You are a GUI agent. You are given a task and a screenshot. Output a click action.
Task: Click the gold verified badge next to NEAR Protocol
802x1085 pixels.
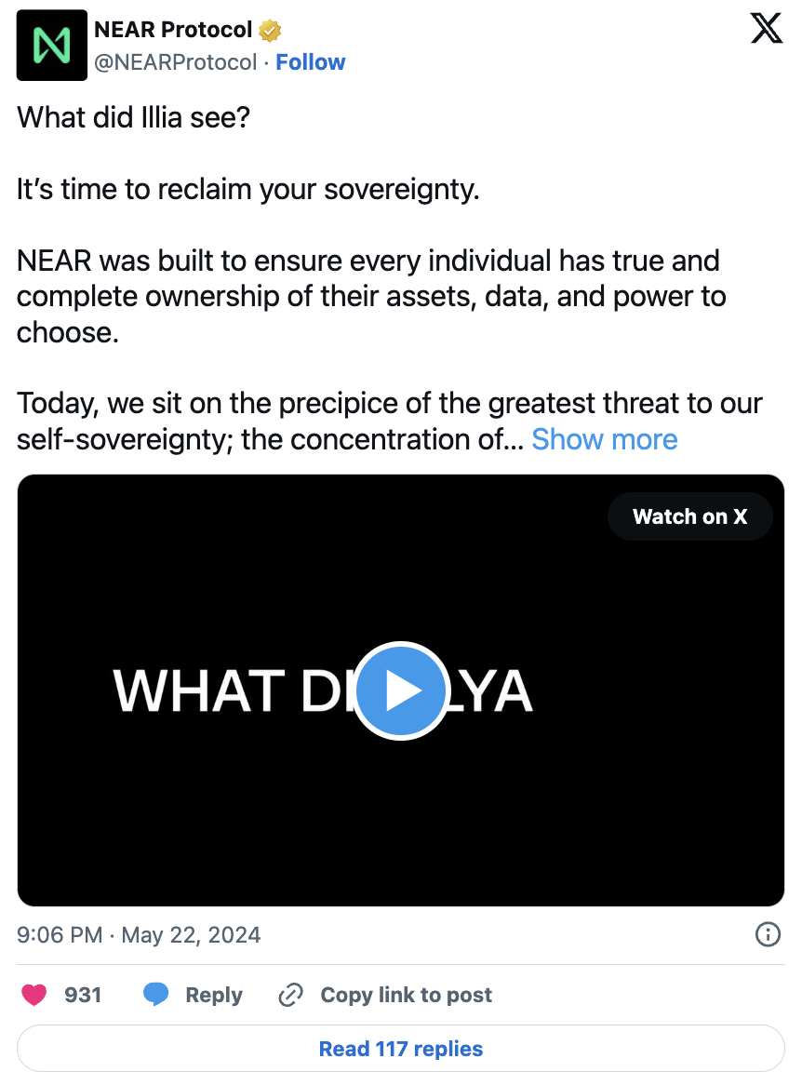pos(268,29)
